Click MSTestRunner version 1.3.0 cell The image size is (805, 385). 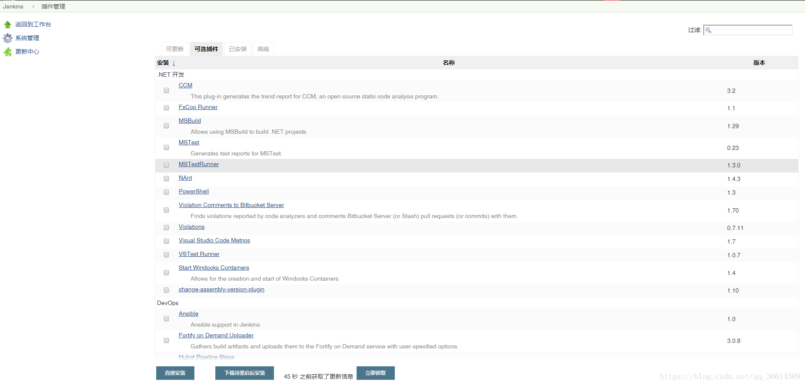pyautogui.click(x=734, y=165)
